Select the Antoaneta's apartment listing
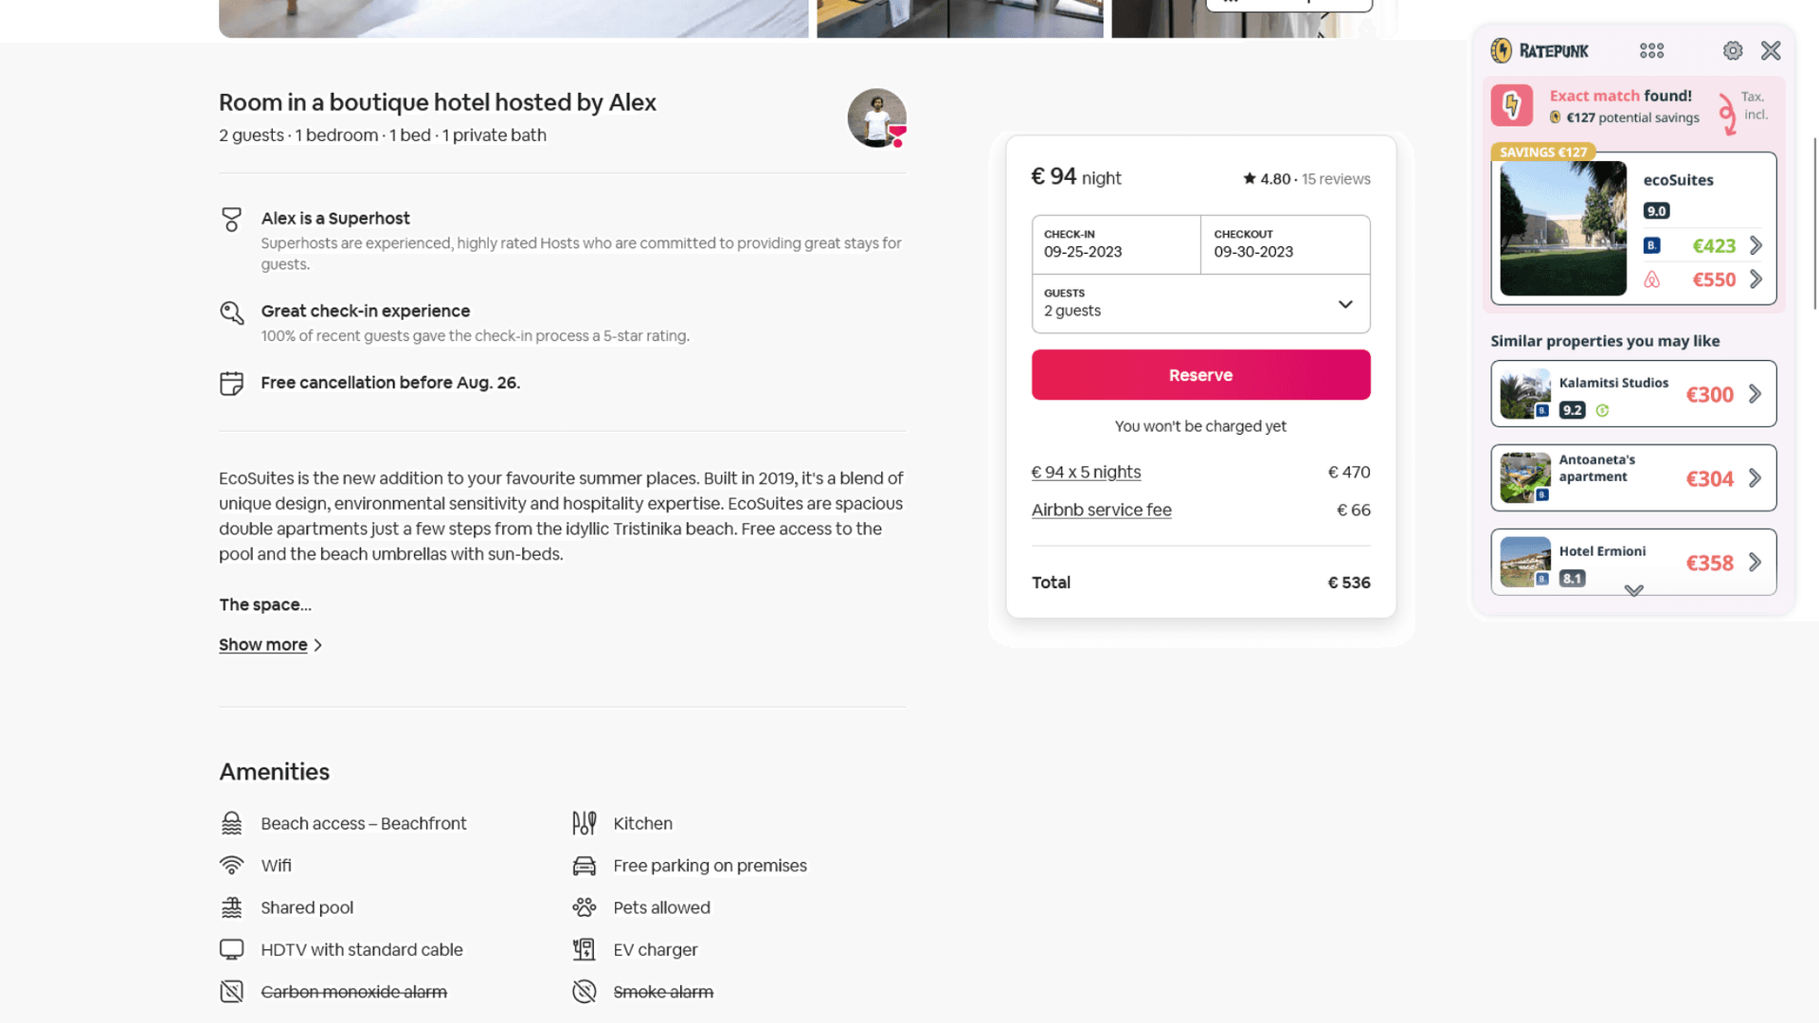The image size is (1819, 1023). pyautogui.click(x=1632, y=477)
